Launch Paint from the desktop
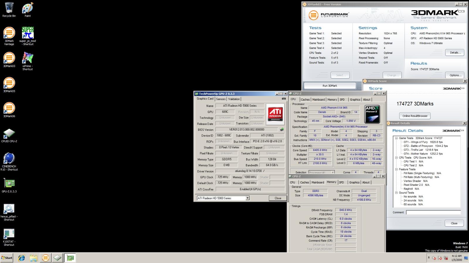This screenshot has height=263, width=469. click(x=28, y=10)
